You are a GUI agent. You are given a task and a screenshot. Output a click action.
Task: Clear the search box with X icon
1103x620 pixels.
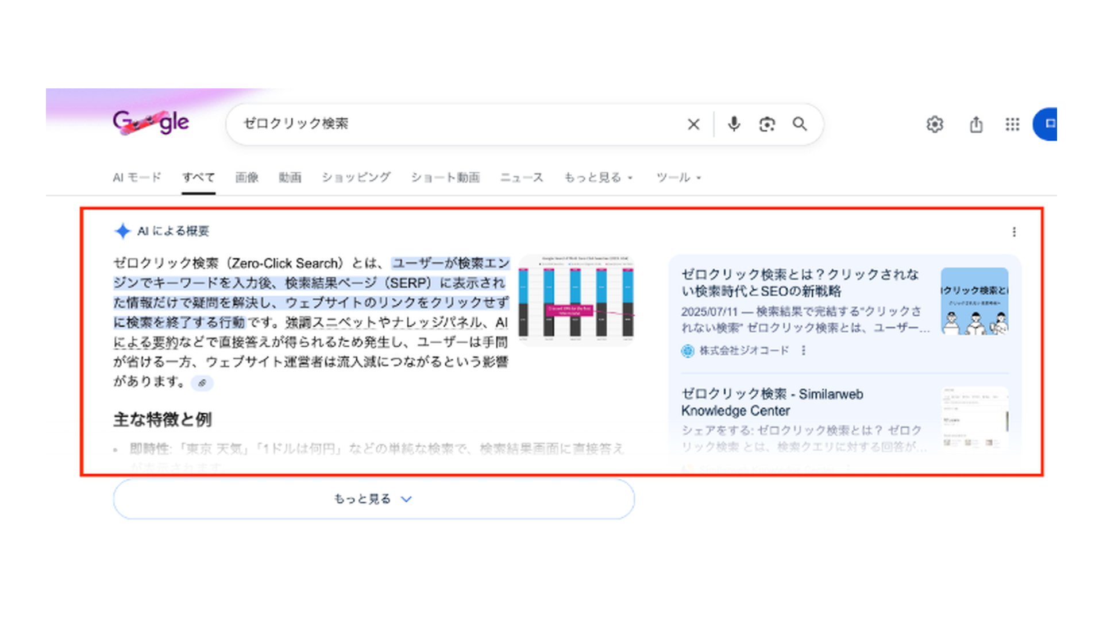pyautogui.click(x=693, y=124)
